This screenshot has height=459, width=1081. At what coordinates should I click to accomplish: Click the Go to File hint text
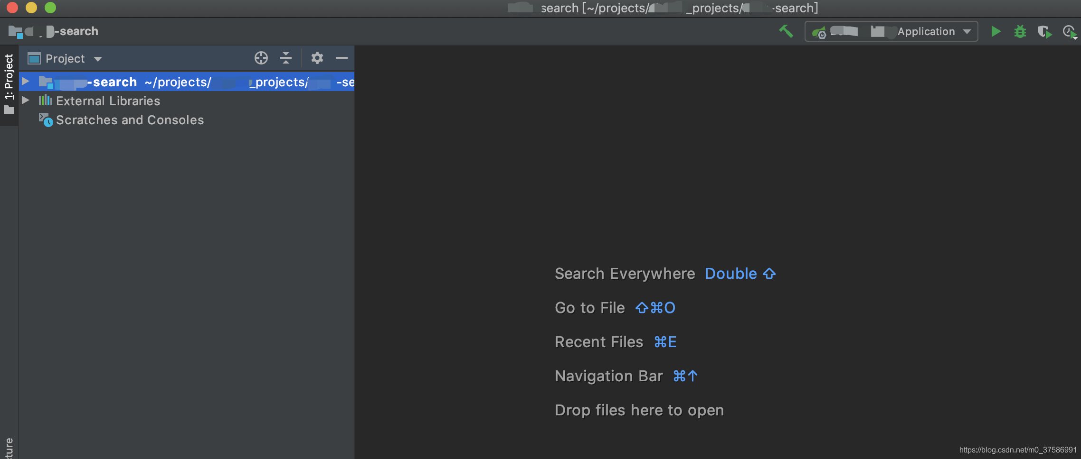[589, 308]
